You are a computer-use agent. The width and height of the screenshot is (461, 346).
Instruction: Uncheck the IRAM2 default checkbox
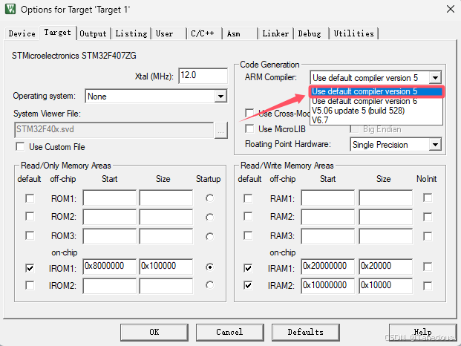248,285
